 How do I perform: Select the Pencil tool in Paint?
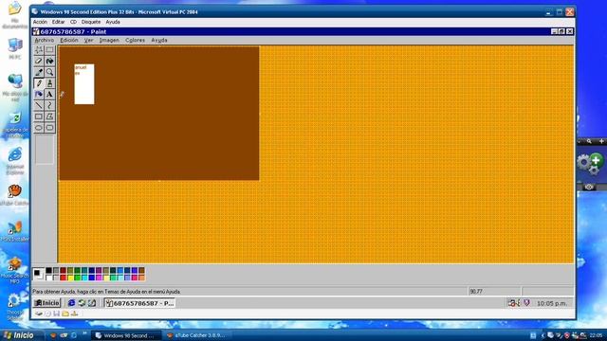click(39, 83)
